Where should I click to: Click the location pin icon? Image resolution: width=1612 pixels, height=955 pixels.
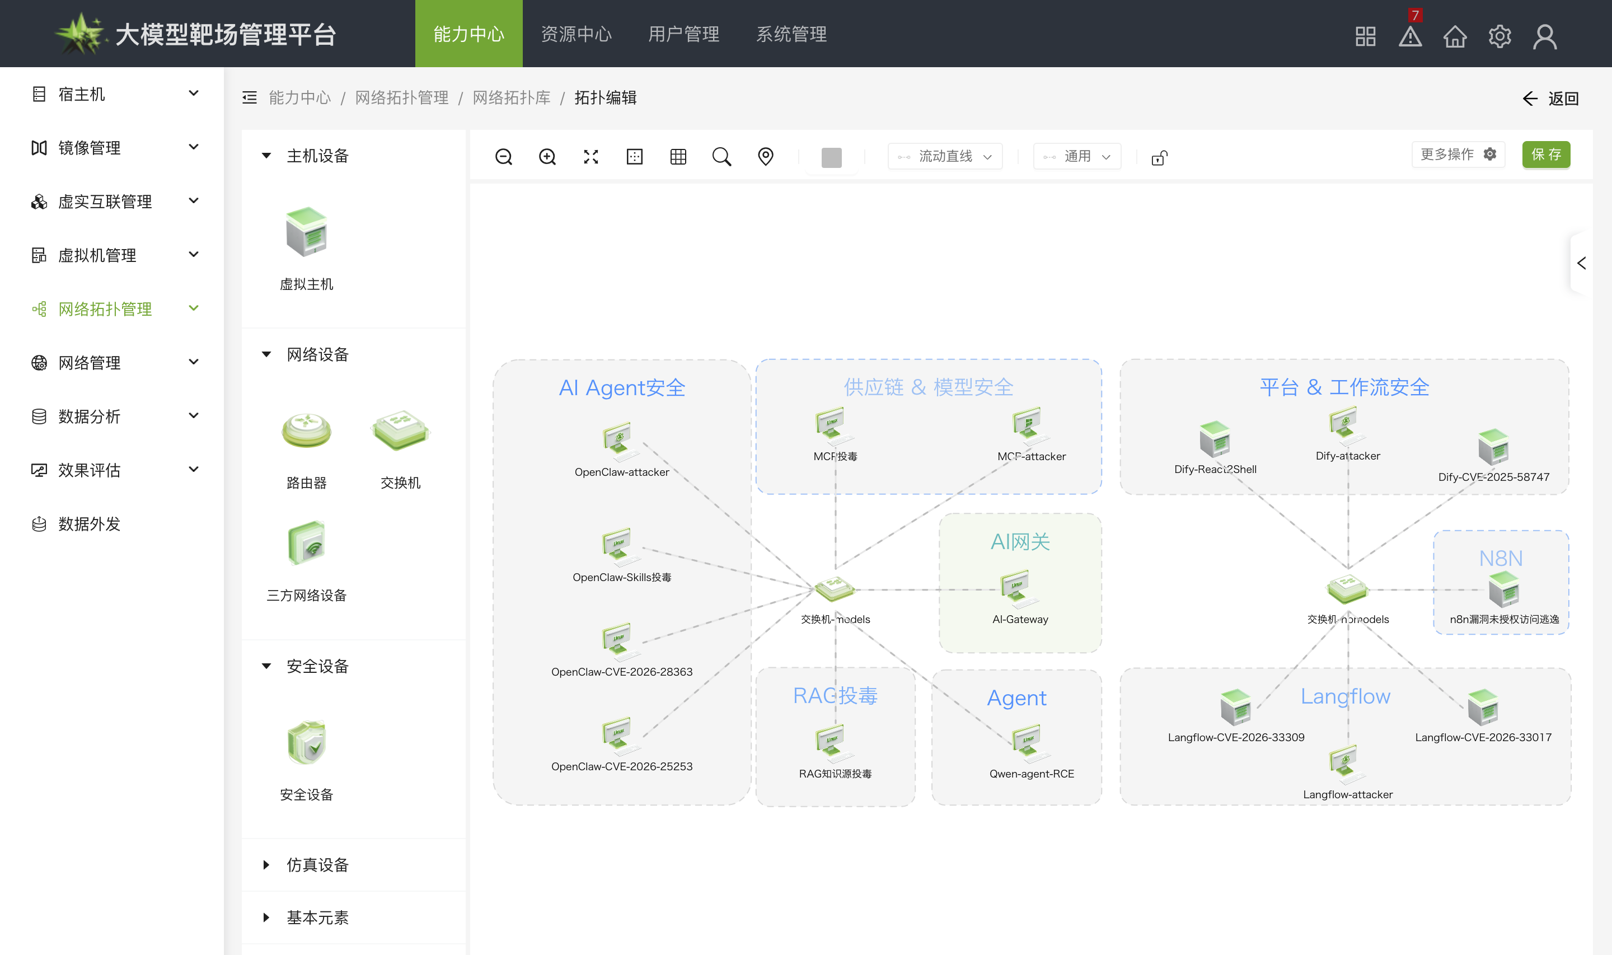pos(766,156)
